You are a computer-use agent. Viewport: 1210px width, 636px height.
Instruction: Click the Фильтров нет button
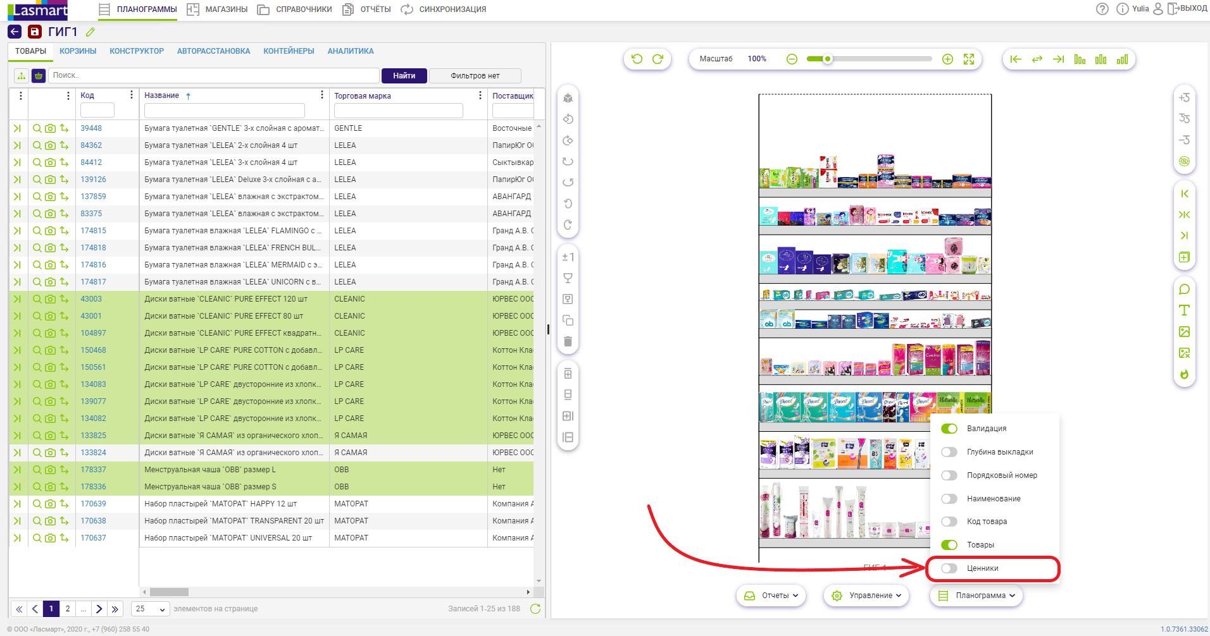click(475, 76)
